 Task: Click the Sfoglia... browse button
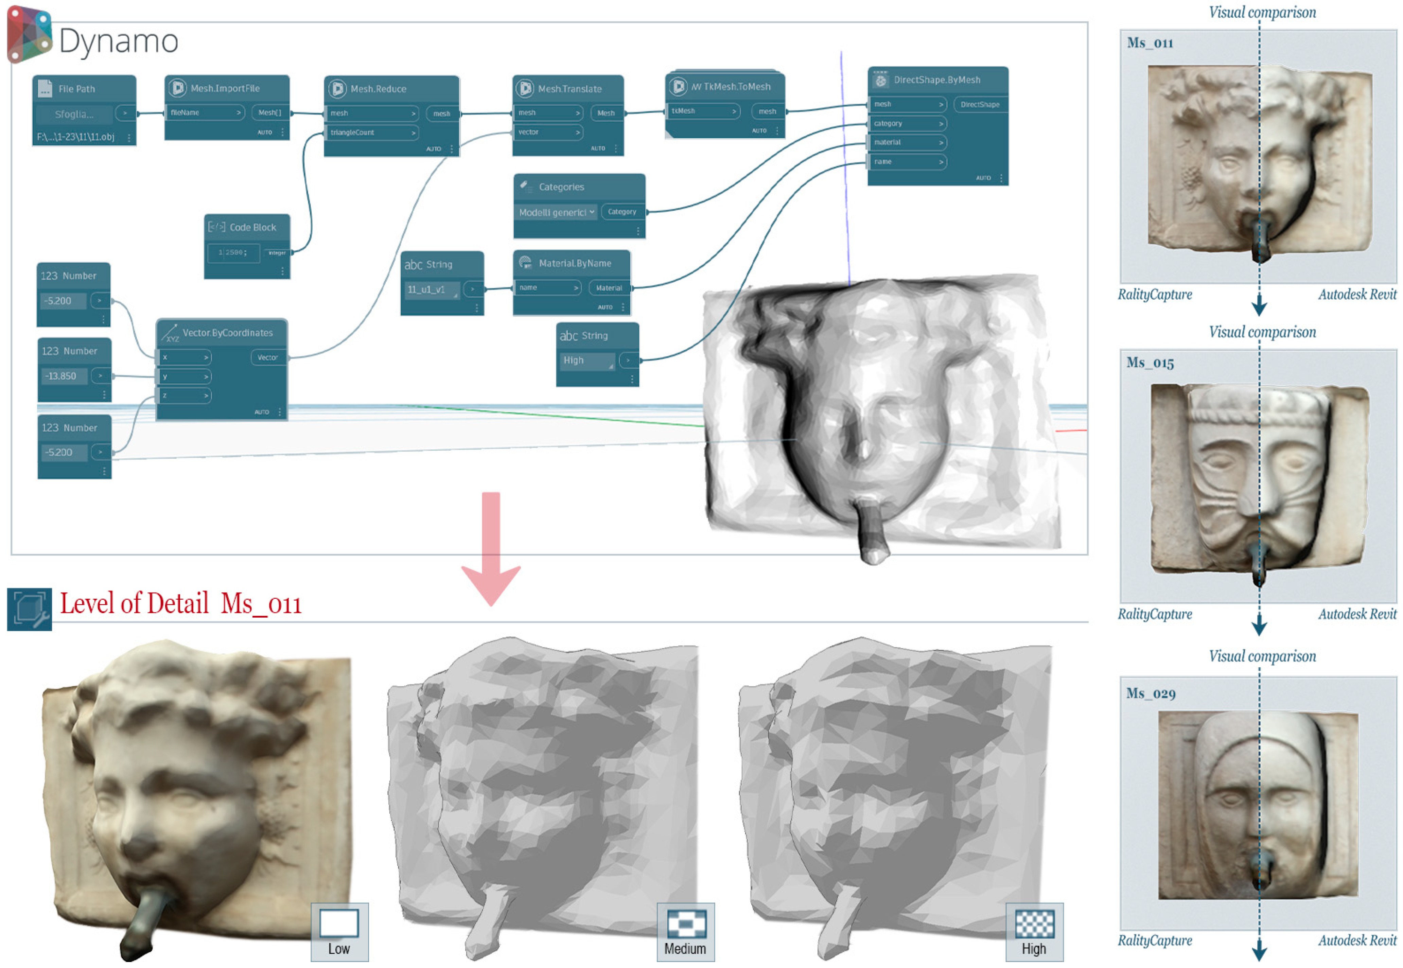(74, 114)
